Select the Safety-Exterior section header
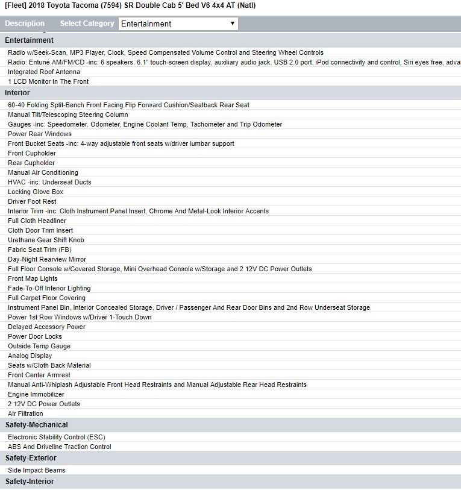The width and height of the screenshot is (461, 490). point(230,458)
